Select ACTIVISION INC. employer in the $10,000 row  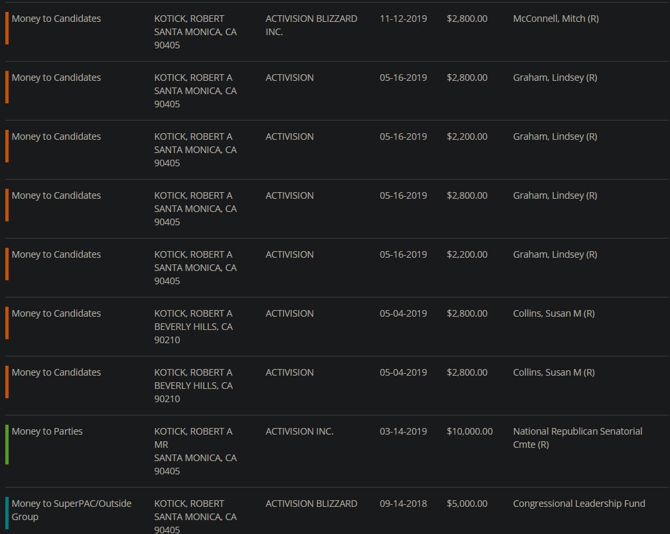point(299,431)
